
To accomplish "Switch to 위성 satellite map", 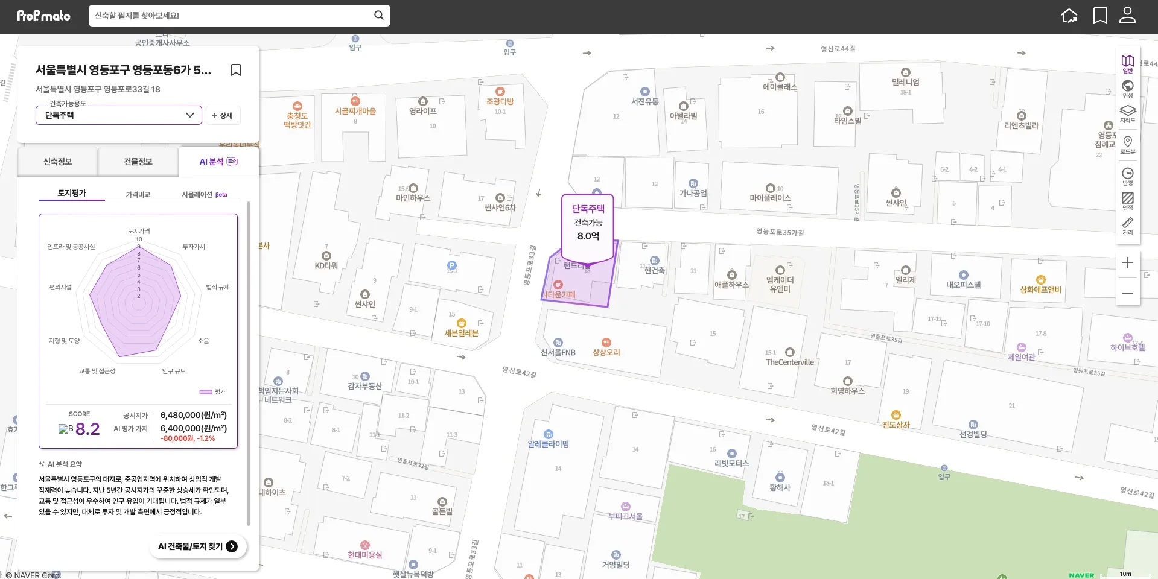I will click(1127, 89).
